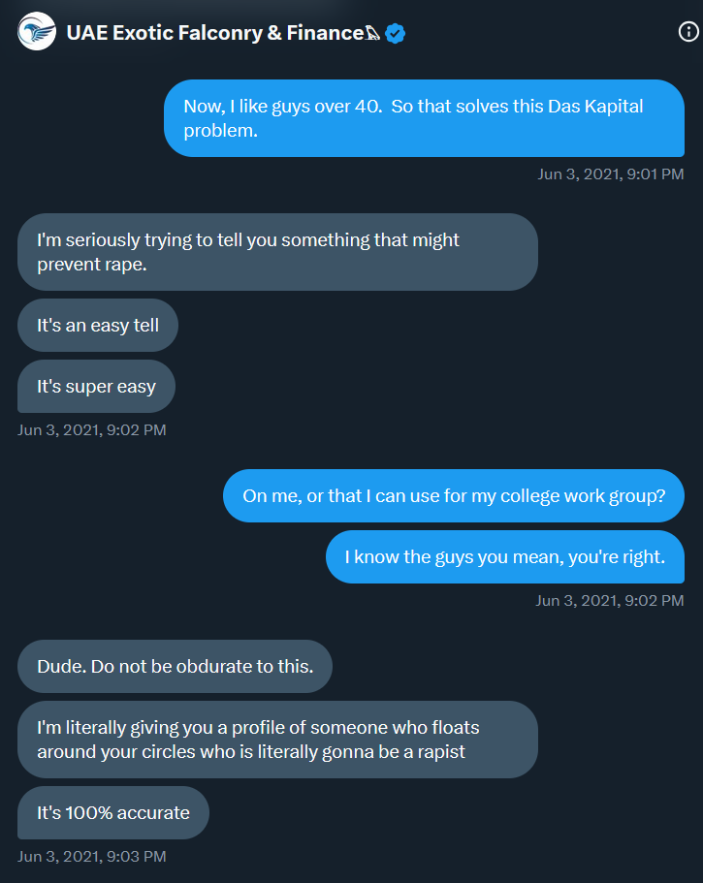Select the "On me, or that I can use" message
This screenshot has height=883, width=703.
(x=454, y=495)
